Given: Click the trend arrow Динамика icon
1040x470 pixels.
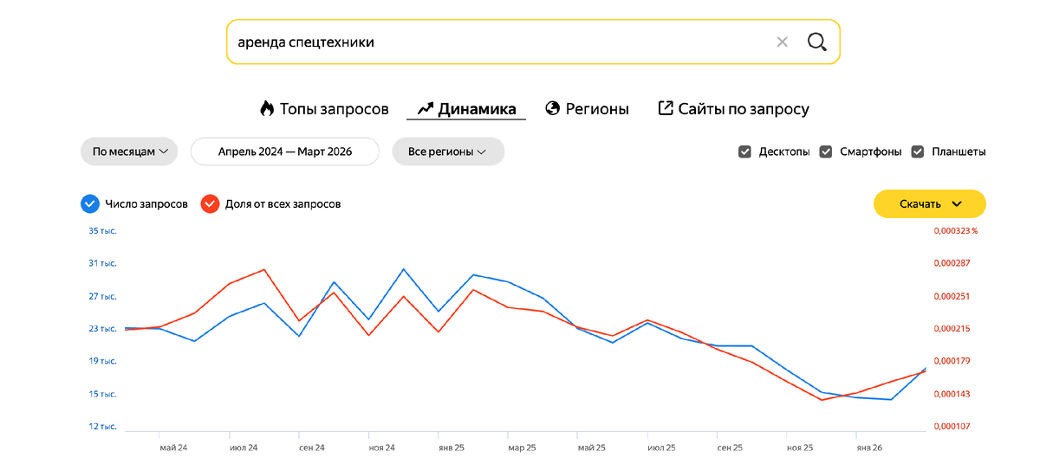Looking at the screenshot, I should [425, 109].
